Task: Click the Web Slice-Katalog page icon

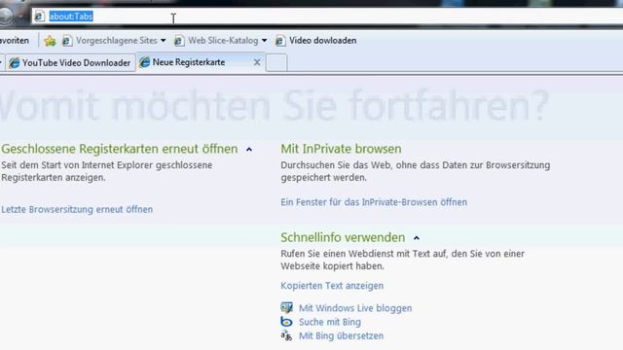Action: click(x=179, y=41)
